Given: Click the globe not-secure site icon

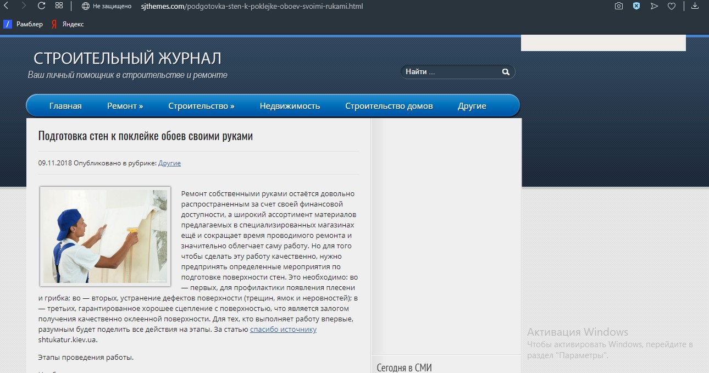Looking at the screenshot, I should [86, 6].
